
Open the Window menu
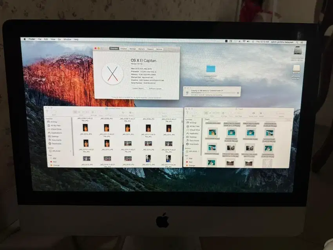pyautogui.click(x=67, y=39)
